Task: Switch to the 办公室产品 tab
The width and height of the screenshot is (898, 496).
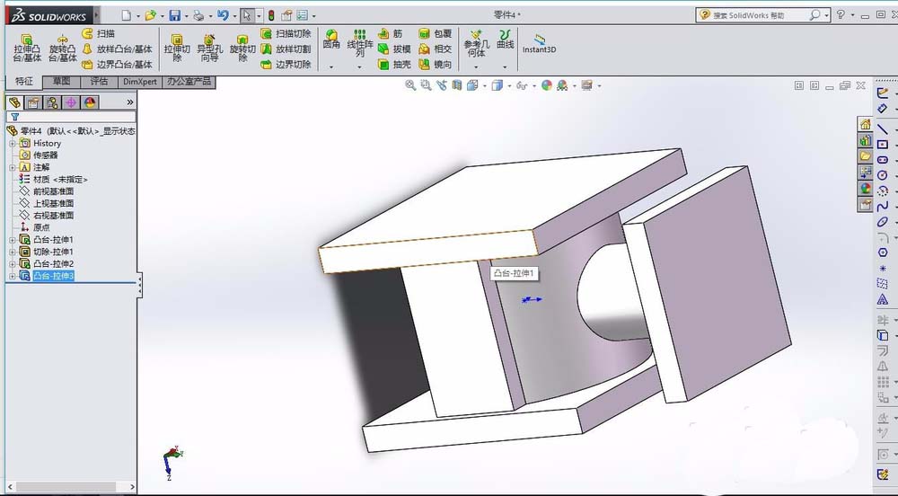Action: (x=189, y=82)
